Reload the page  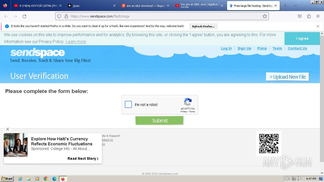click(x=24, y=16)
